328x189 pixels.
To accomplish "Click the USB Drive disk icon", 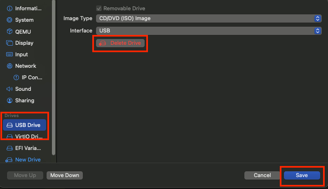I will tap(9, 125).
